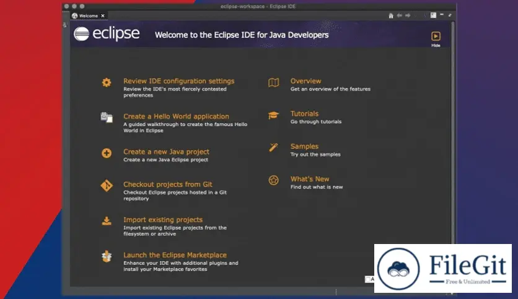Minimize the Welcome view with the dash icon
The height and width of the screenshot is (299, 518).
(x=442, y=14)
